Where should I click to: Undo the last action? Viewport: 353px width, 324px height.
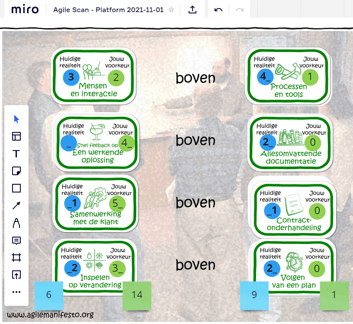[x=218, y=10]
